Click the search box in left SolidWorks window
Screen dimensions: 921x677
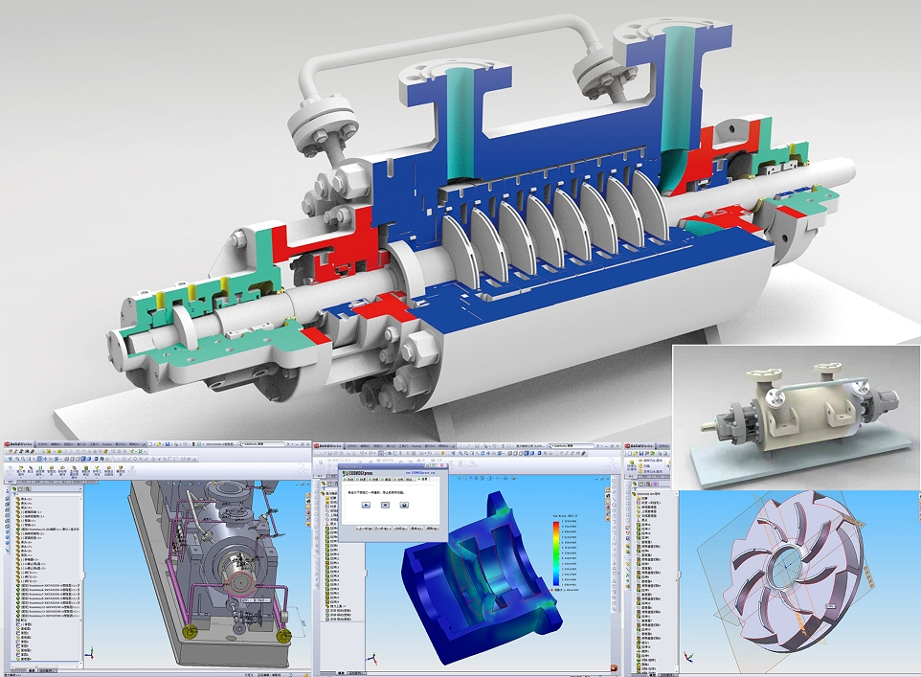pos(258,444)
